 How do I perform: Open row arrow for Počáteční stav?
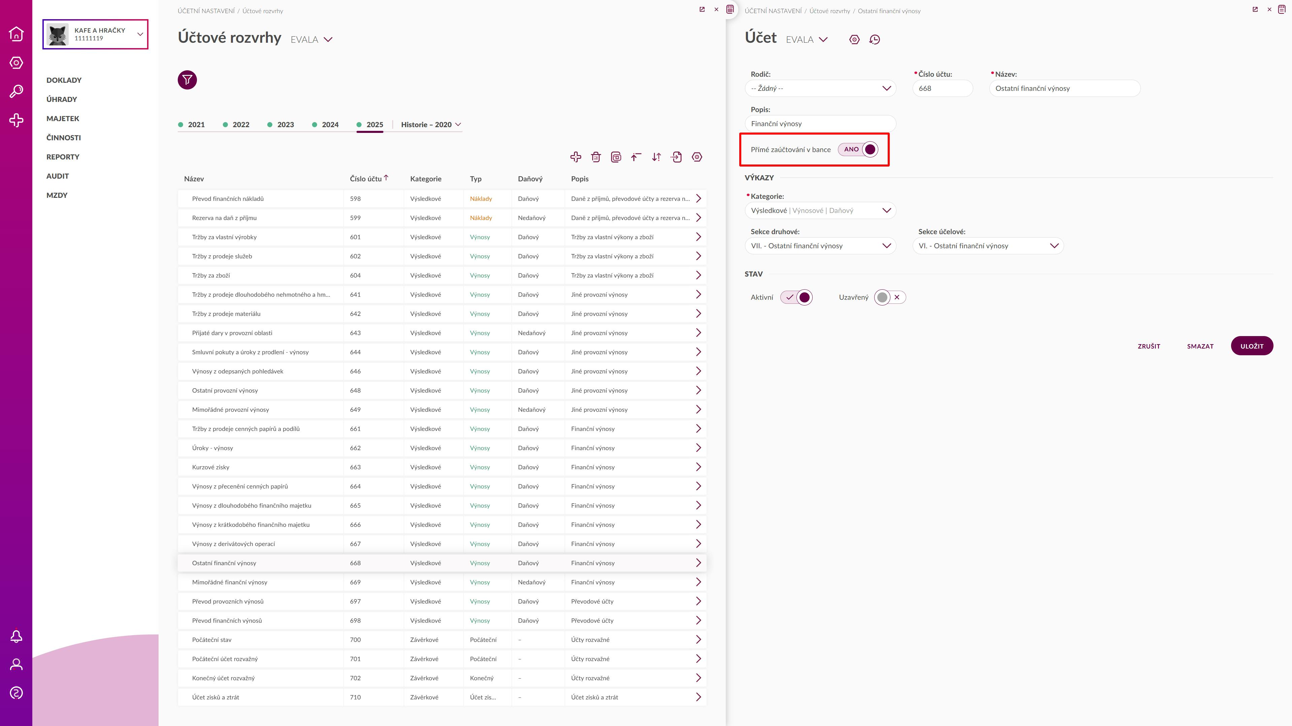698,639
